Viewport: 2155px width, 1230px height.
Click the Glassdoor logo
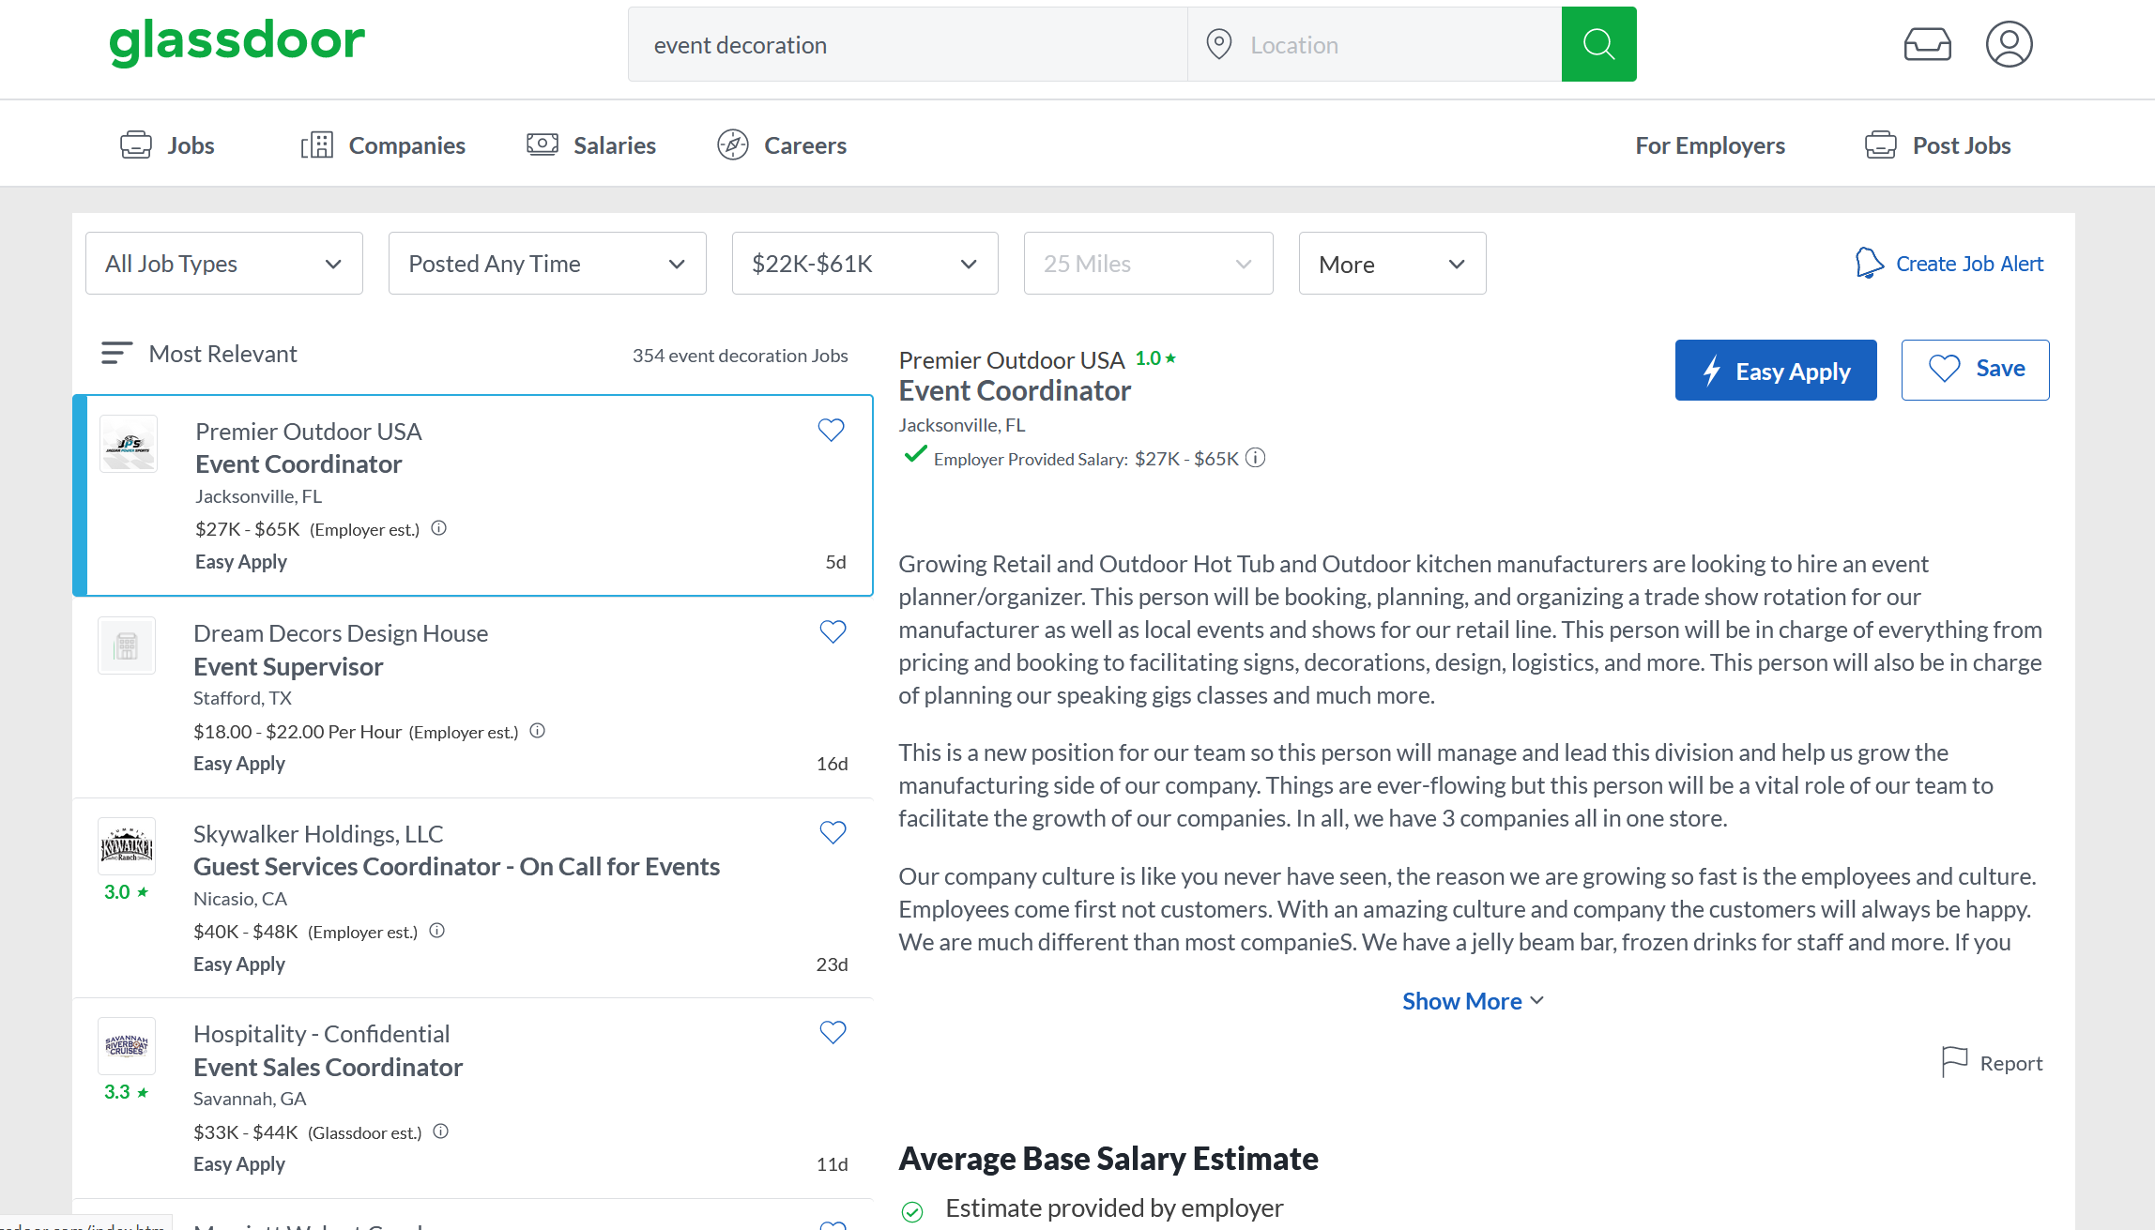point(237,42)
